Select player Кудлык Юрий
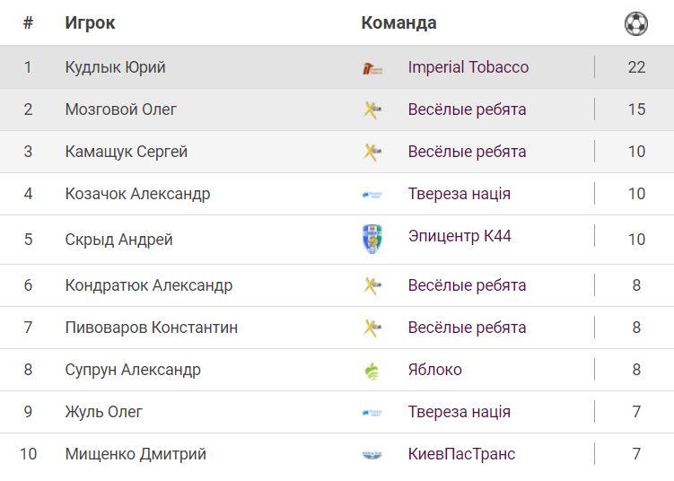The image size is (674, 481). (115, 67)
